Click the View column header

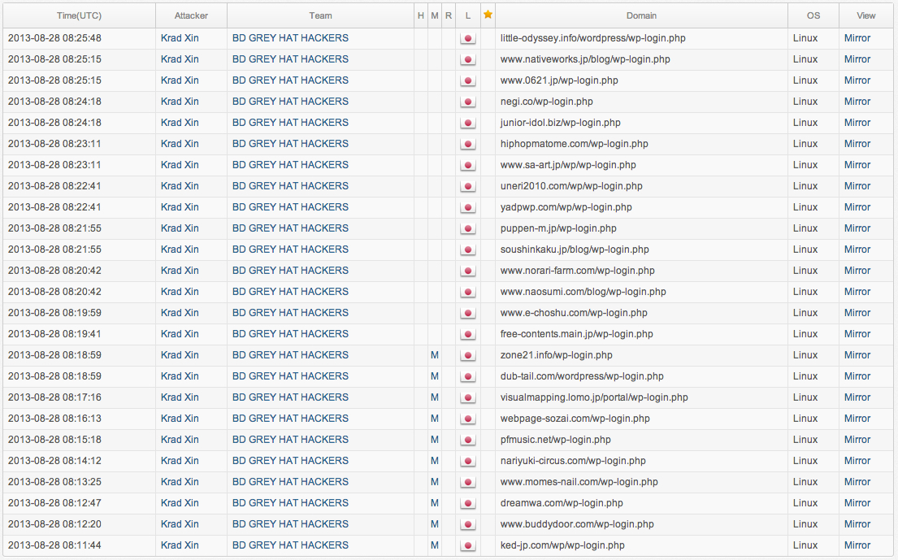coord(866,15)
